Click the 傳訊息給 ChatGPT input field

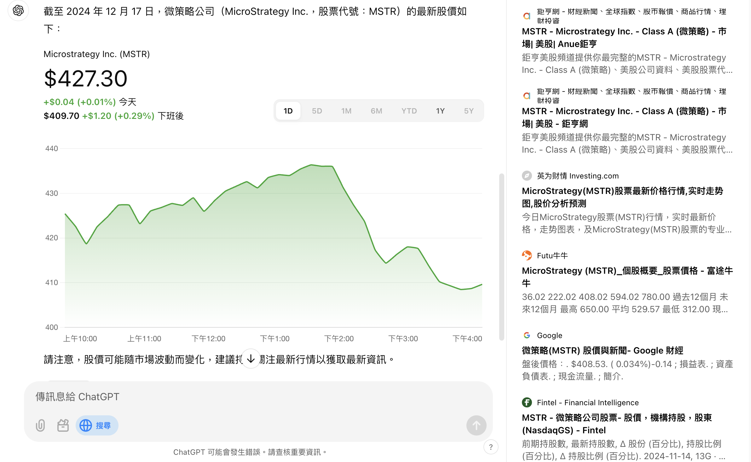(x=246, y=397)
